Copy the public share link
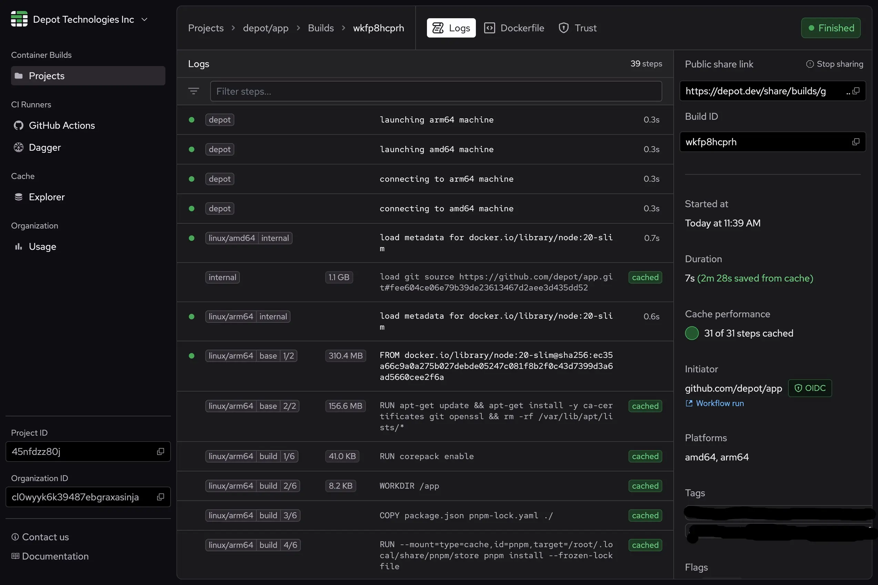Image resolution: width=878 pixels, height=585 pixels. coord(856,91)
